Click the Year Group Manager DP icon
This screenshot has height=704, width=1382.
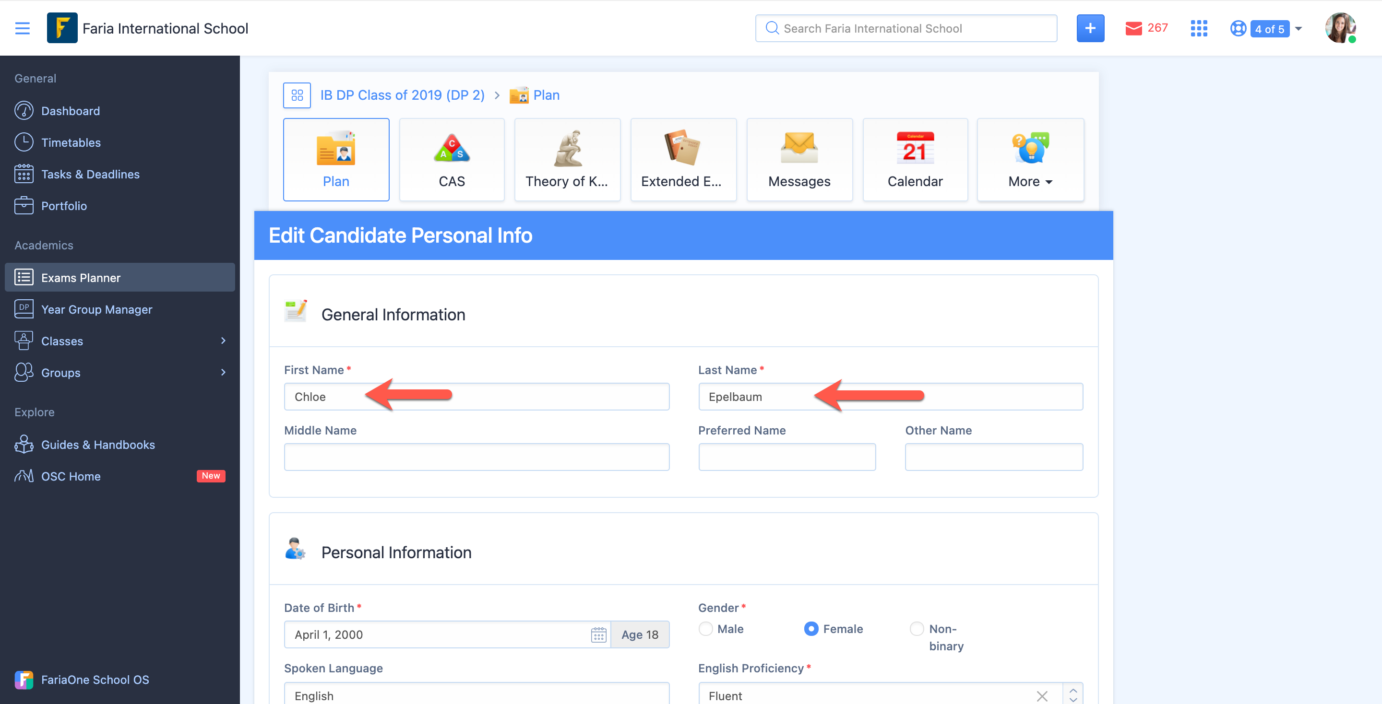[x=24, y=309]
